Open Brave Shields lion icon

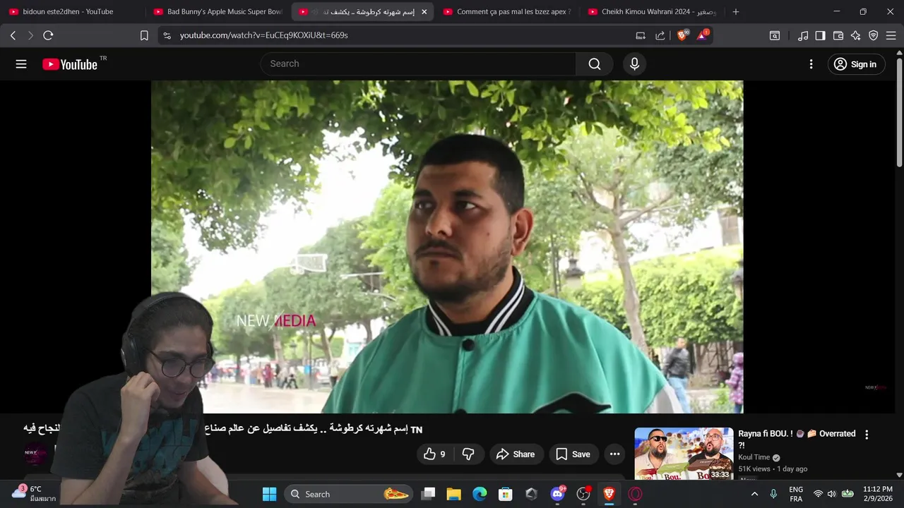(x=682, y=35)
